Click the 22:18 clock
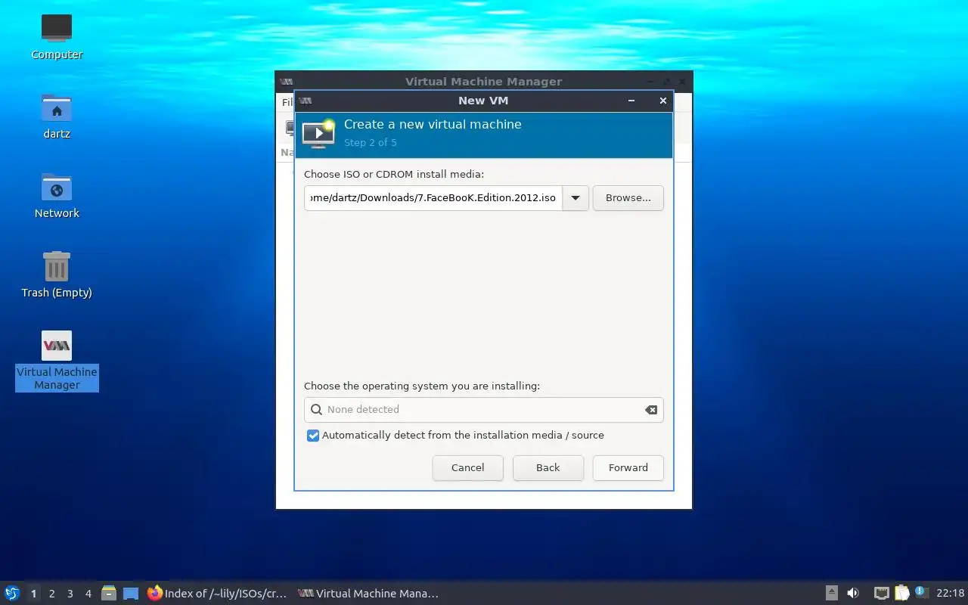 click(950, 594)
